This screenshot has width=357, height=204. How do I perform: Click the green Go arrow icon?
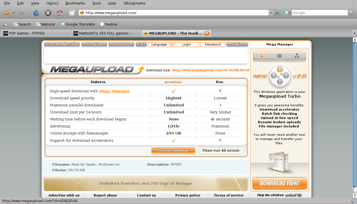coord(277,13)
